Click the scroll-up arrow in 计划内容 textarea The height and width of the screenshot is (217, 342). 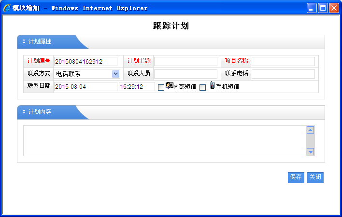pos(311,130)
